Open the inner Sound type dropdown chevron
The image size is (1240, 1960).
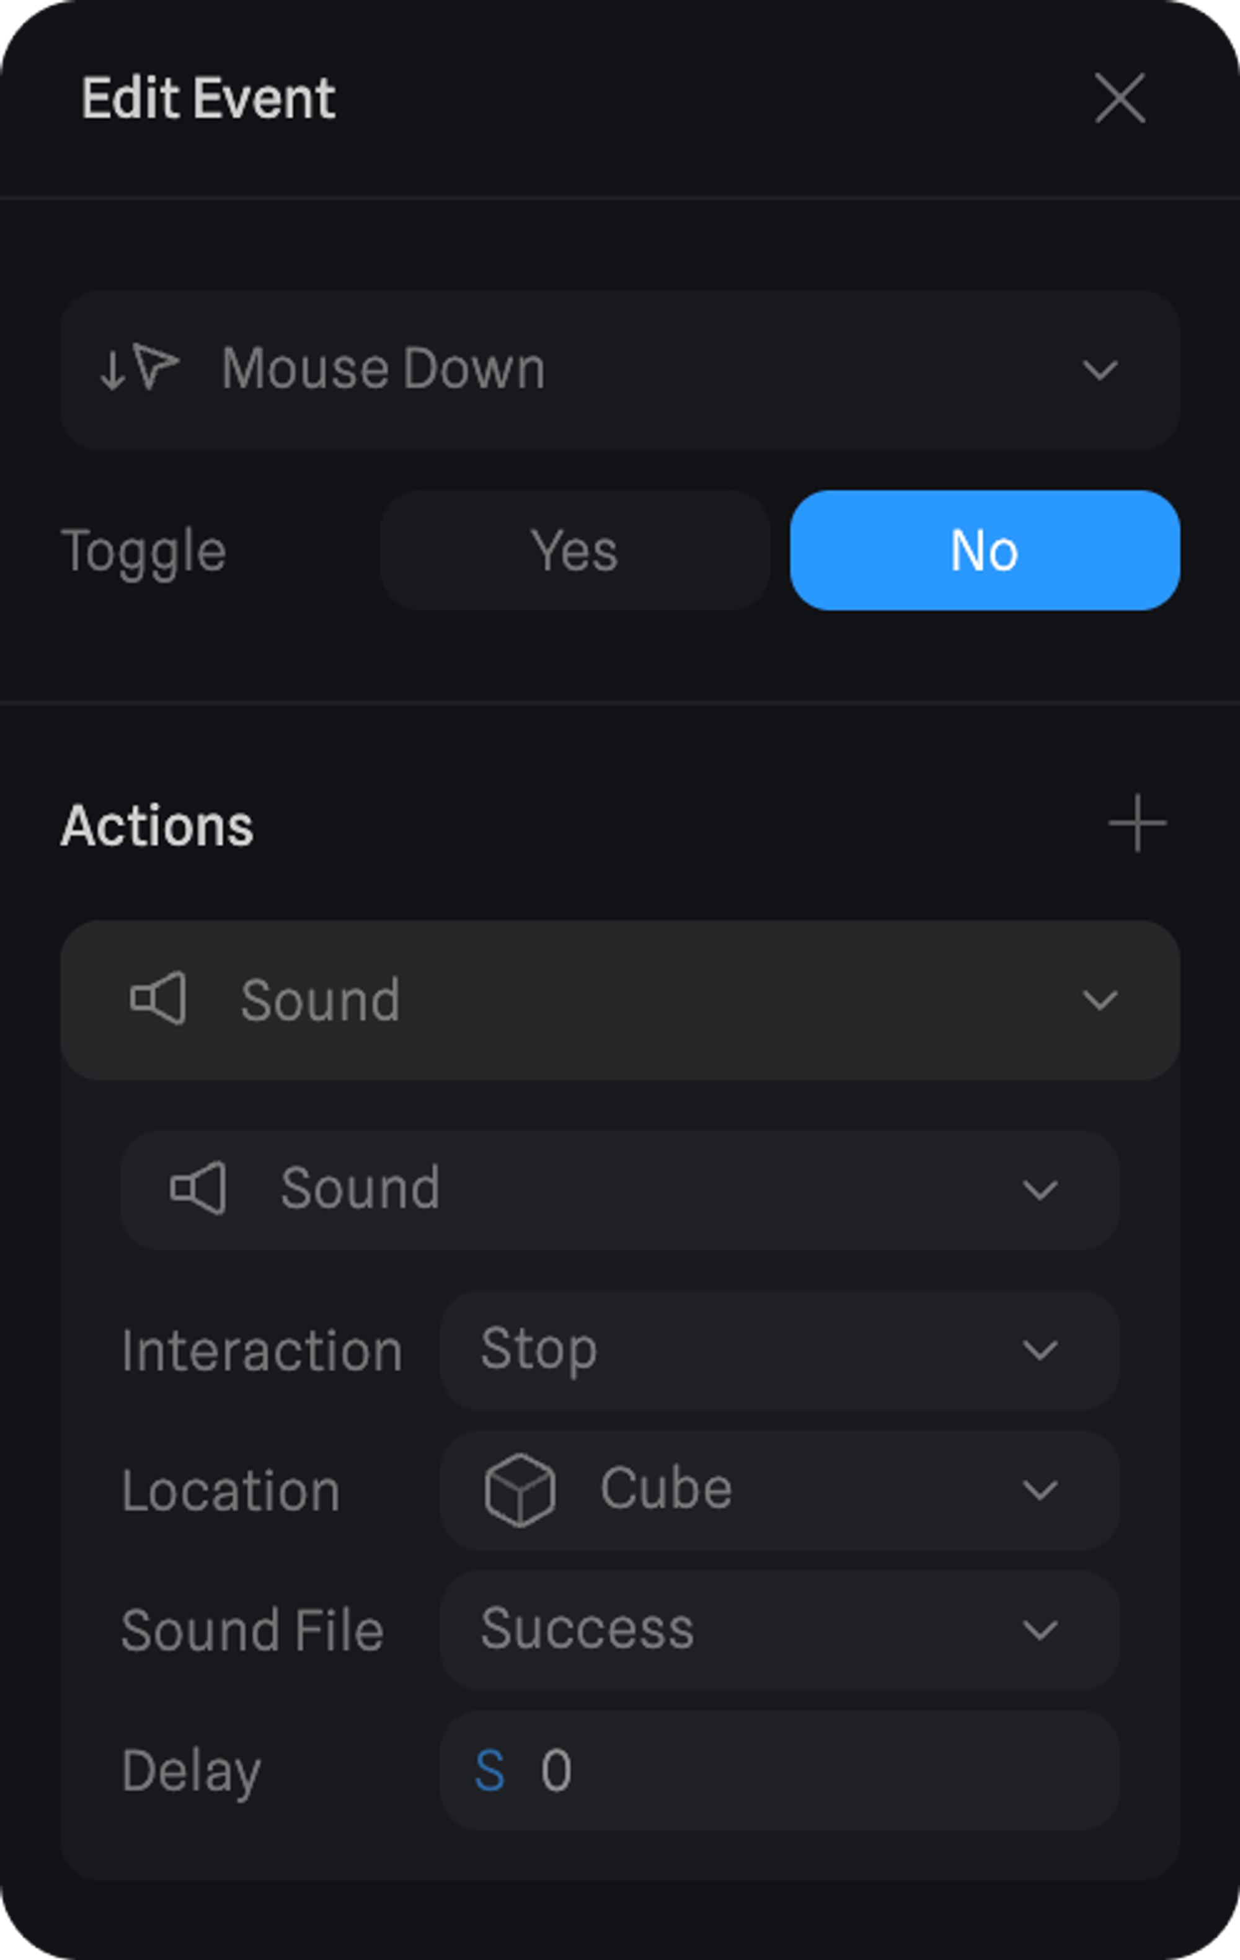[x=1039, y=1190]
